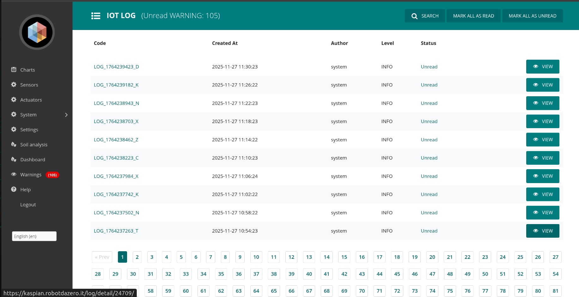Image resolution: width=579 pixels, height=297 pixels.
Task: Click the Soil analysis leaf icon
Action: 14,144
